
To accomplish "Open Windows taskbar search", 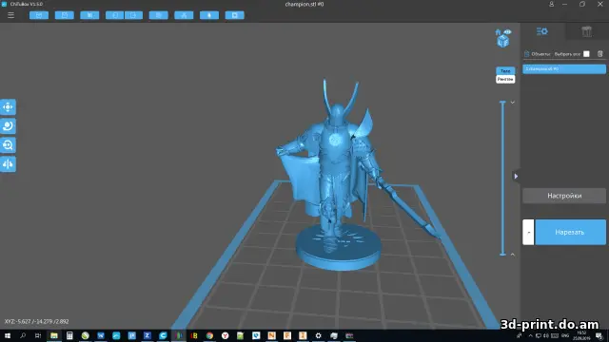I will pos(23,335).
